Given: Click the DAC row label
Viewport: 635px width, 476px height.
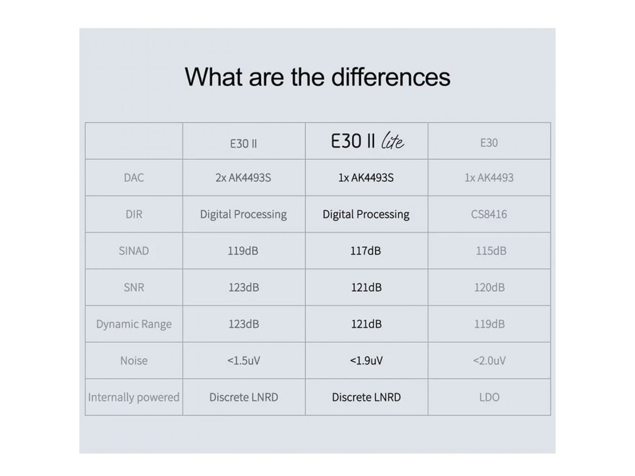Looking at the screenshot, I should click(x=134, y=178).
